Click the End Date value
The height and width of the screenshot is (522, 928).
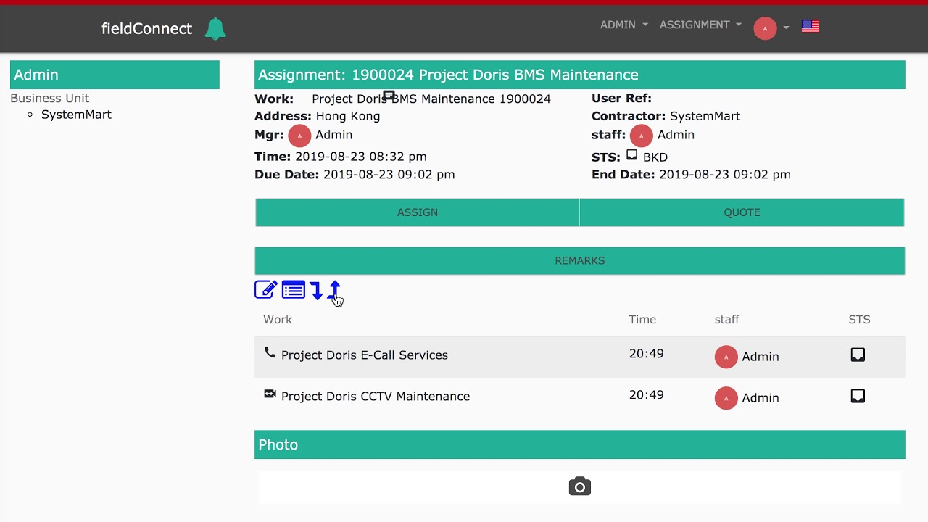tap(725, 175)
